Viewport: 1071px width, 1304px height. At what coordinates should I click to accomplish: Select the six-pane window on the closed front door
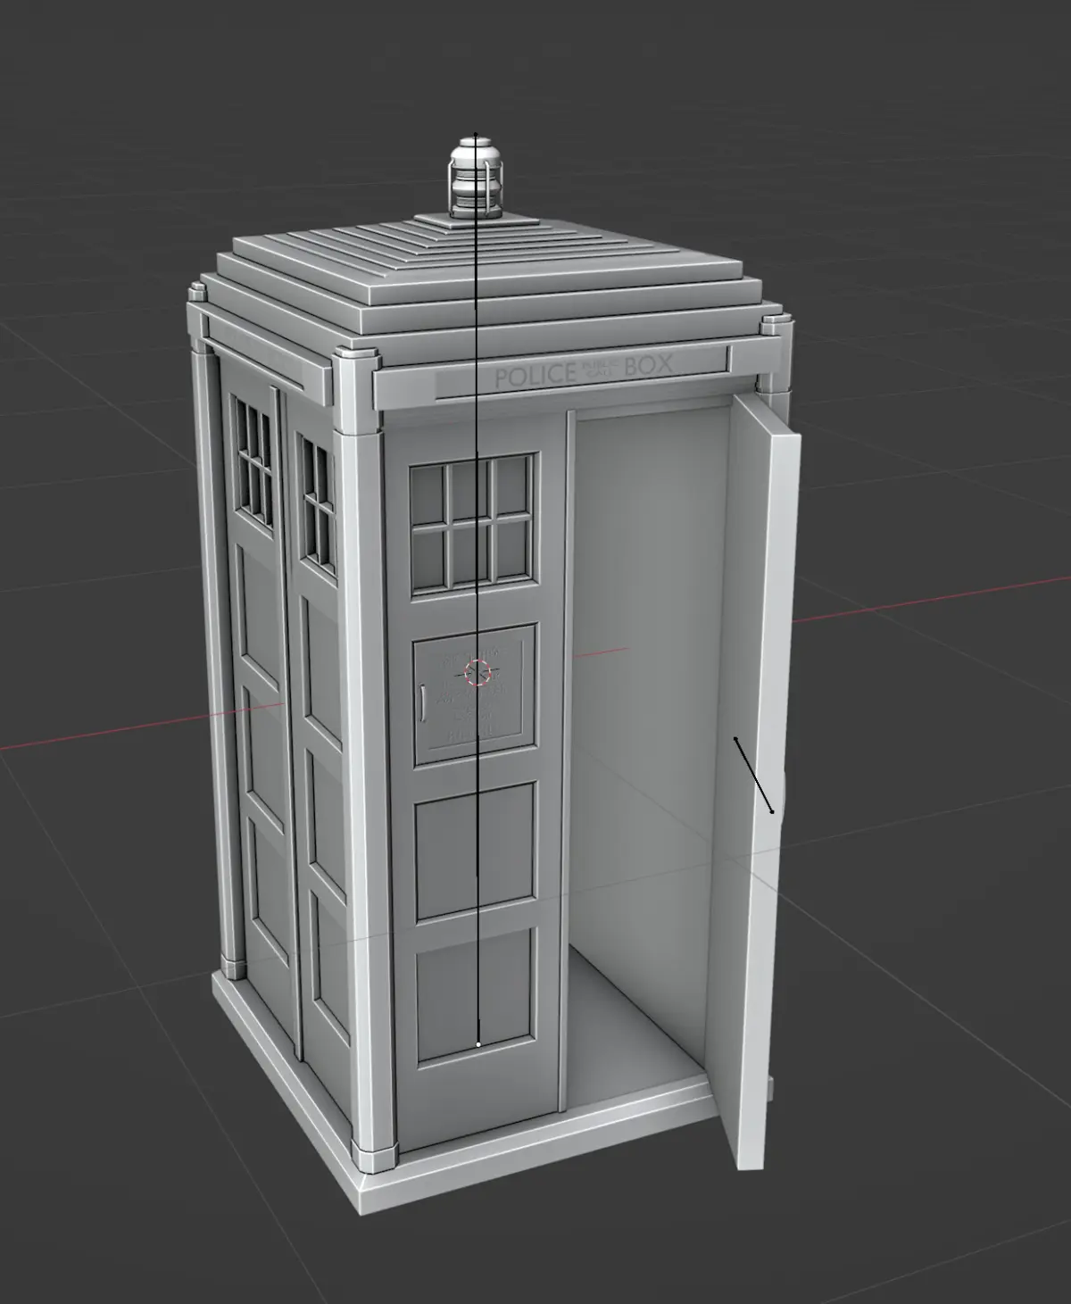474,523
